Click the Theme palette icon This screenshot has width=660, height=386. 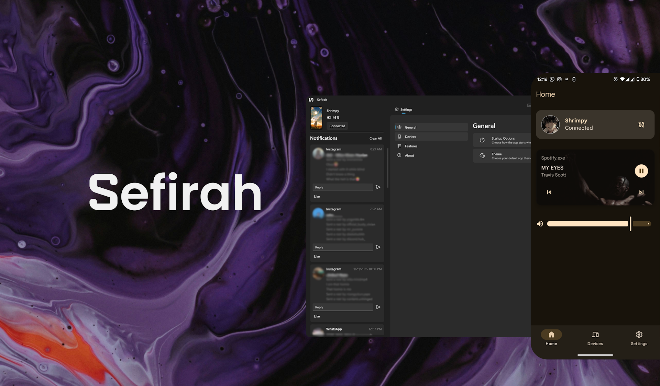(x=482, y=156)
